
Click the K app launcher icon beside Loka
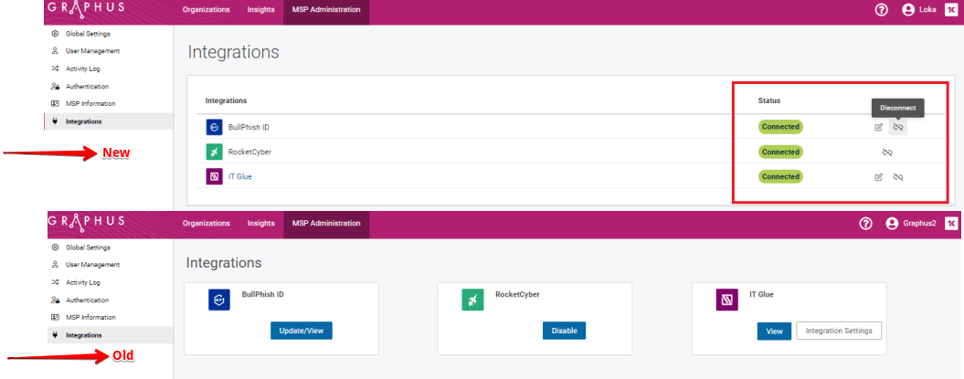950,10
